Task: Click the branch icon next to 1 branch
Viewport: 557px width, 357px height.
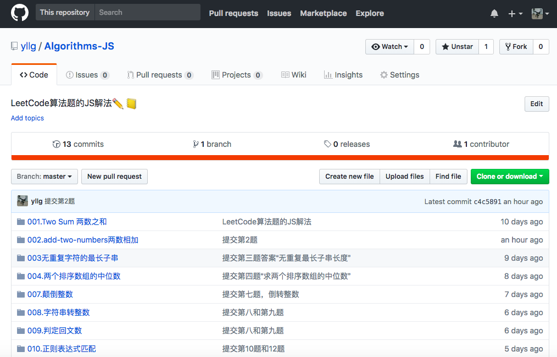Action: click(x=196, y=144)
